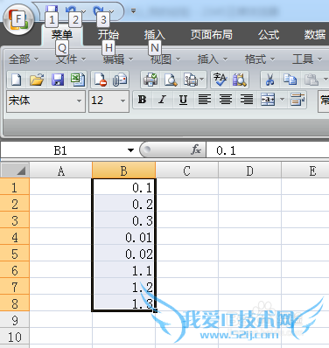Switch to the 菜单 tab
Image resolution: width=329 pixels, height=348 pixels.
click(62, 35)
